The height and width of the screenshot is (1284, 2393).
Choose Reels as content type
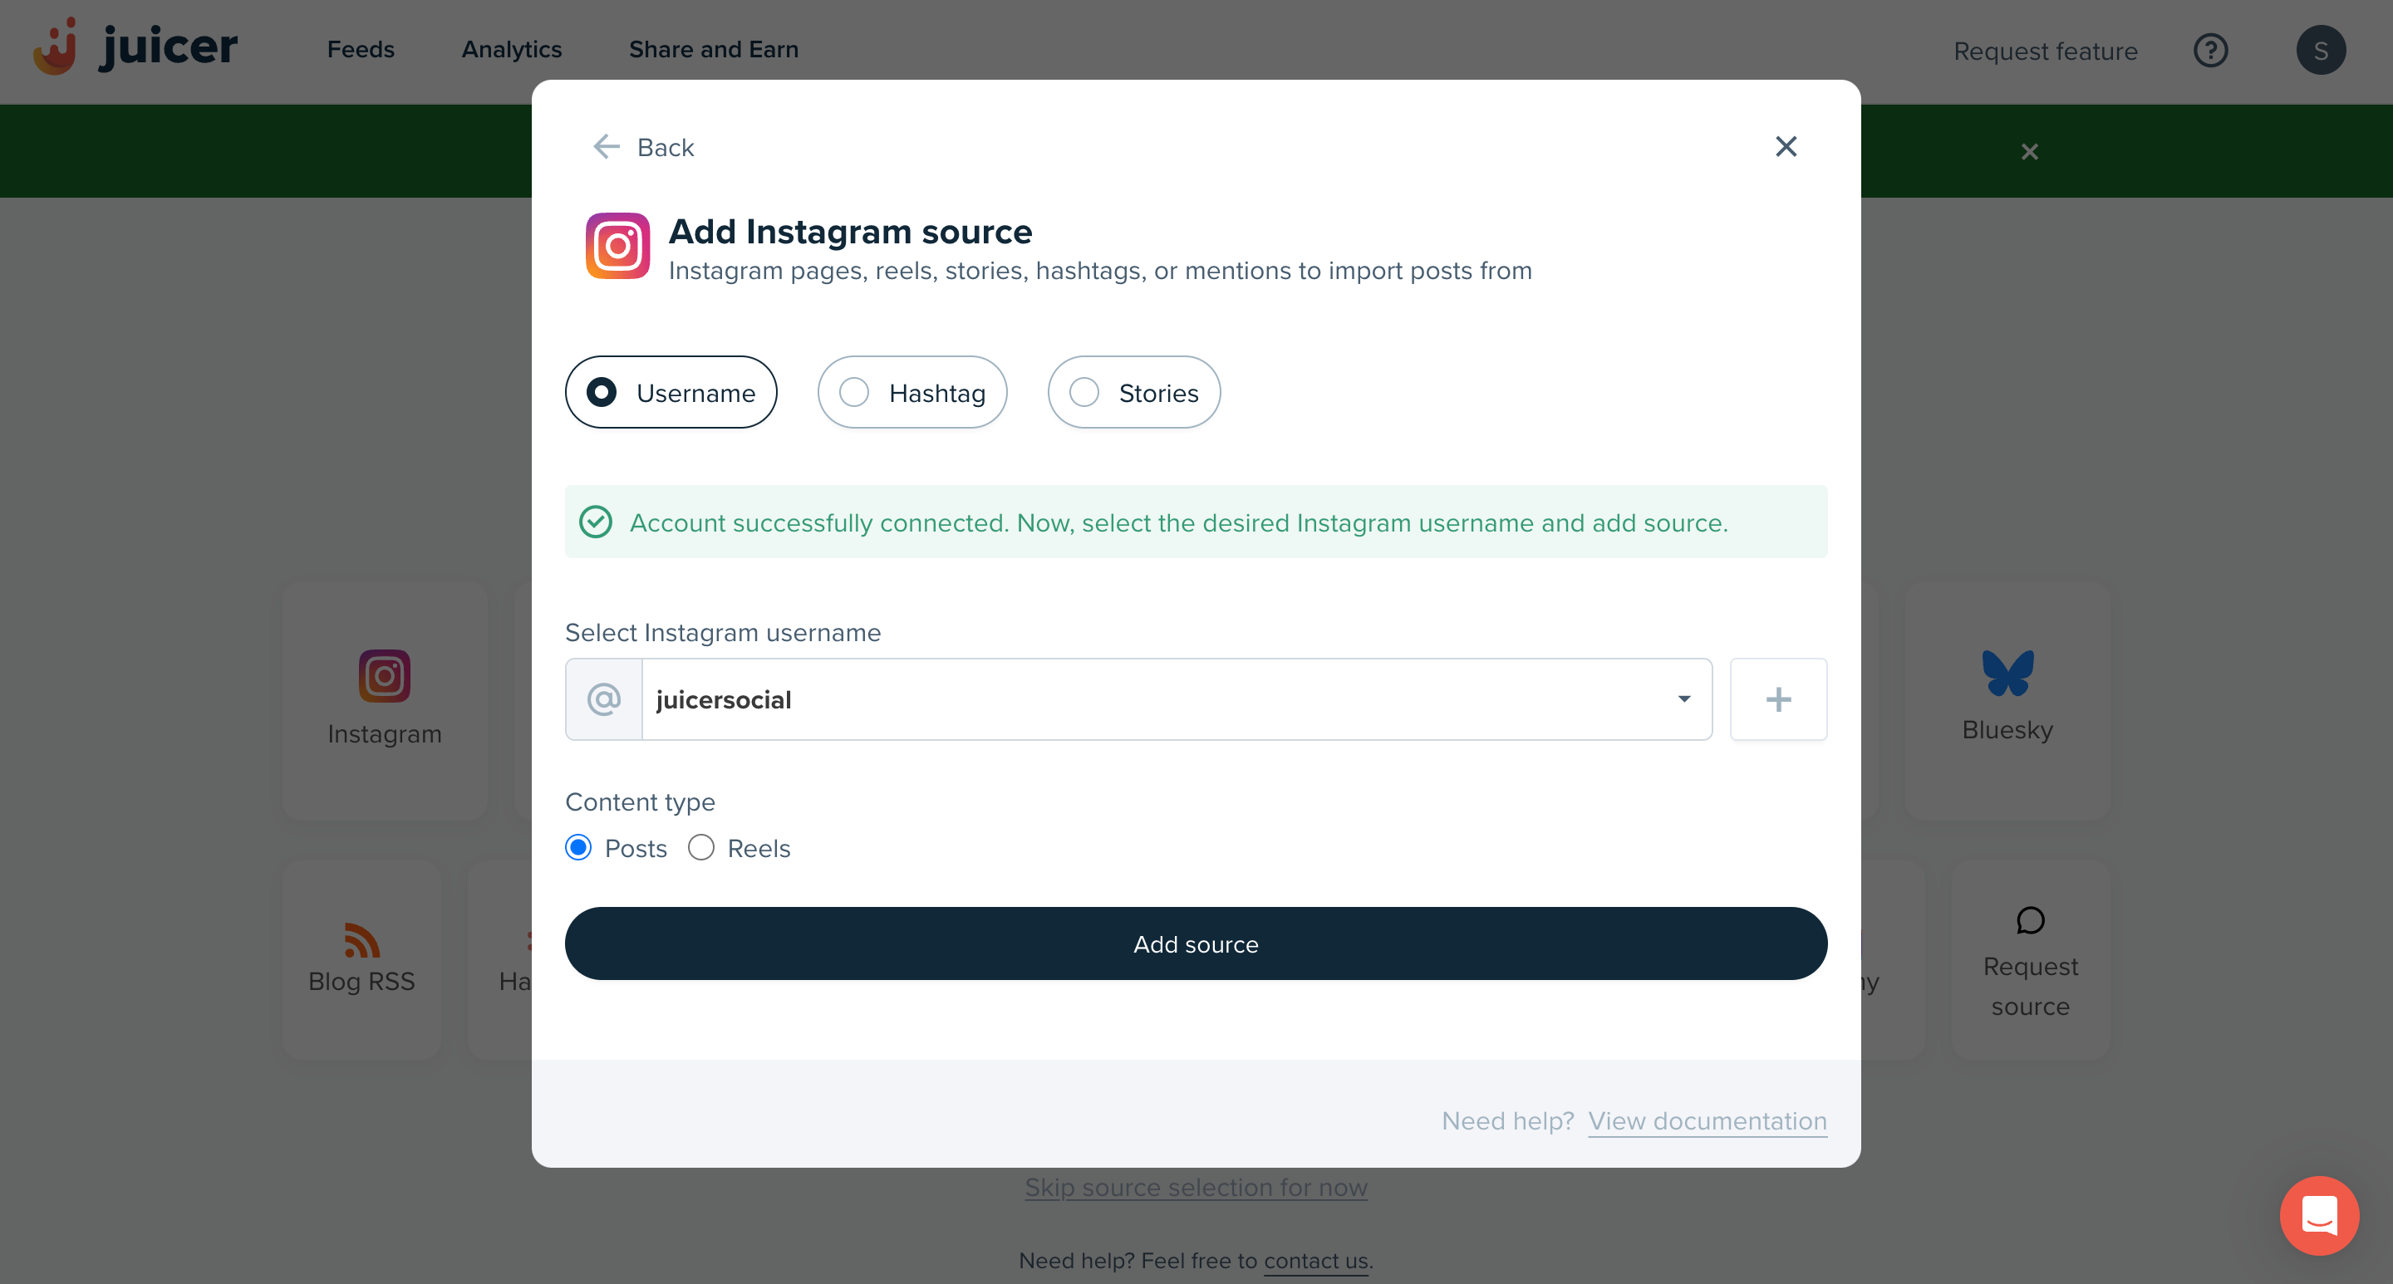click(x=701, y=848)
